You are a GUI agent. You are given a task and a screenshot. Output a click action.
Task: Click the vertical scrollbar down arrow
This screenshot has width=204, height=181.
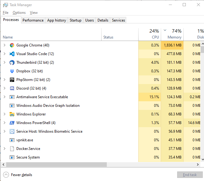(x=203, y=159)
